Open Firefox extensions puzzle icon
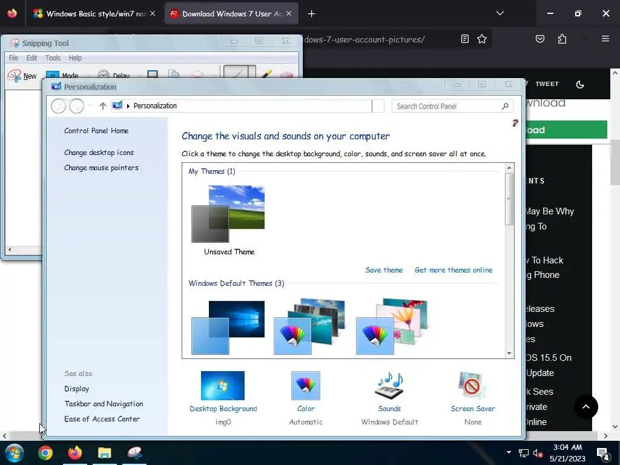620x465 pixels. (x=562, y=39)
